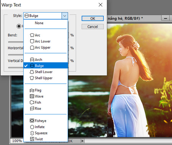Collapse the Style dropdown arrow
Screen dimensions: 172x145
pyautogui.click(x=65, y=16)
